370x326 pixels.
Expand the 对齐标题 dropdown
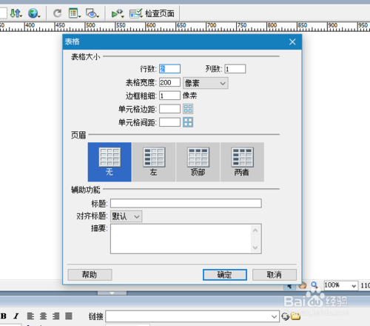127,216
